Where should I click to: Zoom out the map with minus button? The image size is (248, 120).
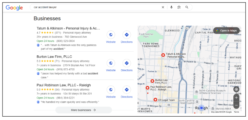[x=236, y=105]
